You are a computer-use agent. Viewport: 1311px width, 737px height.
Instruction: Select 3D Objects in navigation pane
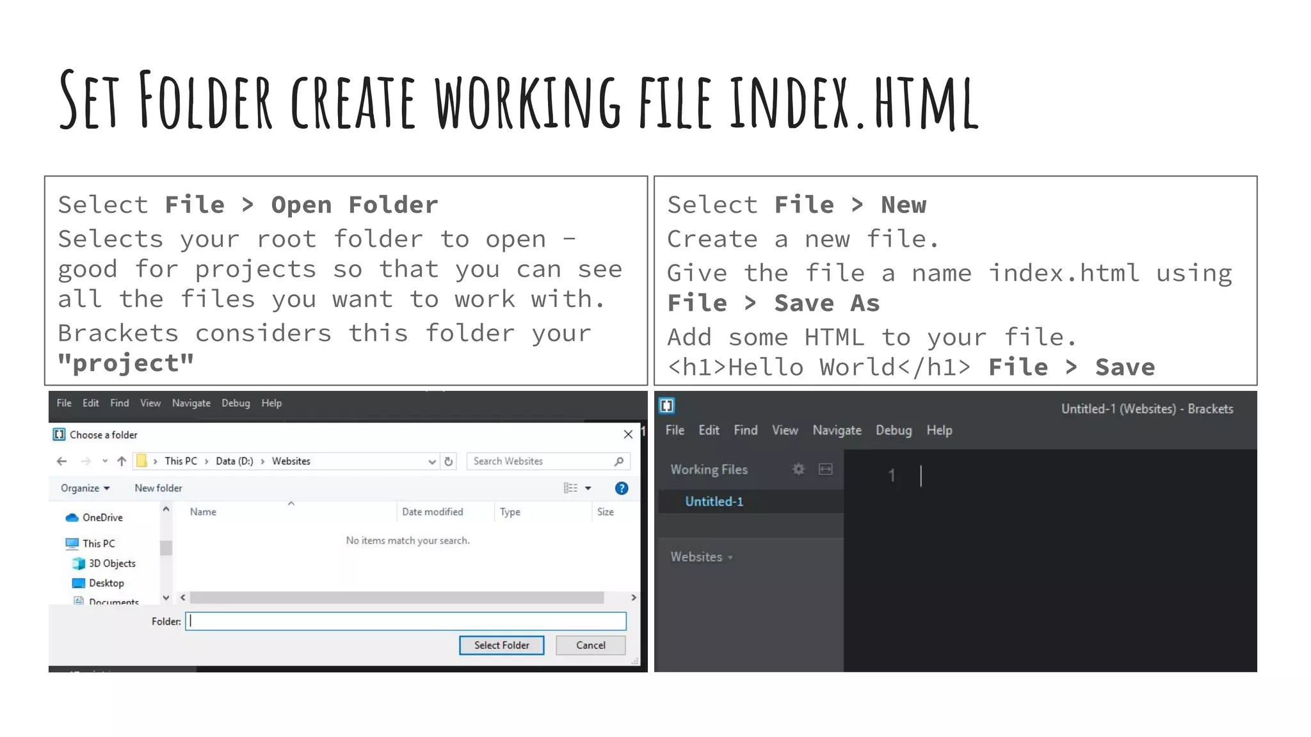pos(105,564)
